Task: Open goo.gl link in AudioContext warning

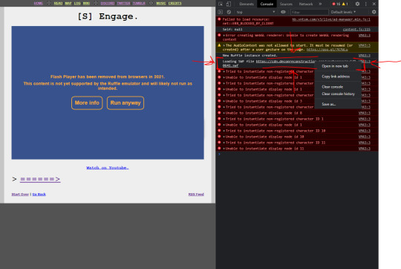Action: pos(327,49)
